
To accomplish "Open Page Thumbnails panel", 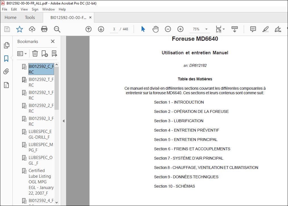I will click(x=7, y=45).
